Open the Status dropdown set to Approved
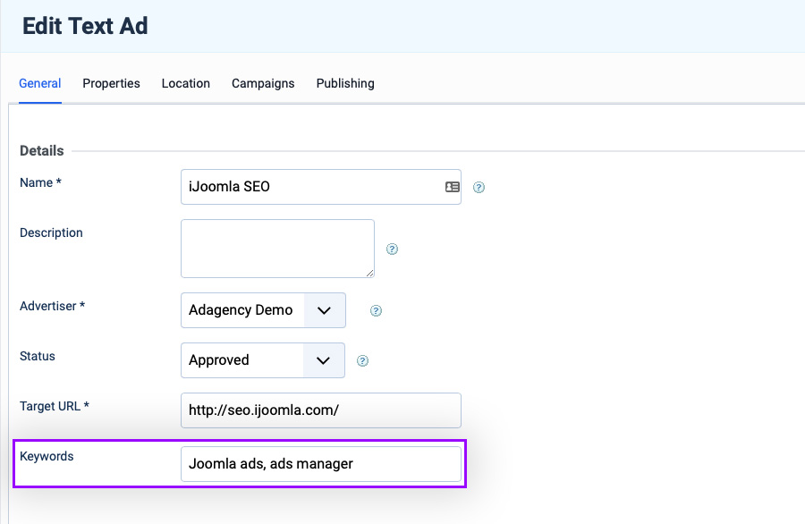 263,360
